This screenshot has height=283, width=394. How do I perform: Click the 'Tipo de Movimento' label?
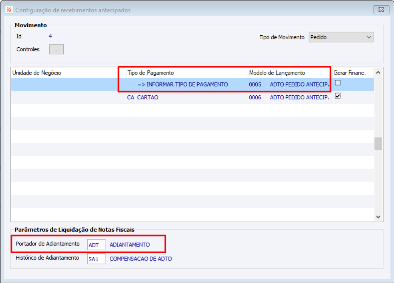[282, 37]
